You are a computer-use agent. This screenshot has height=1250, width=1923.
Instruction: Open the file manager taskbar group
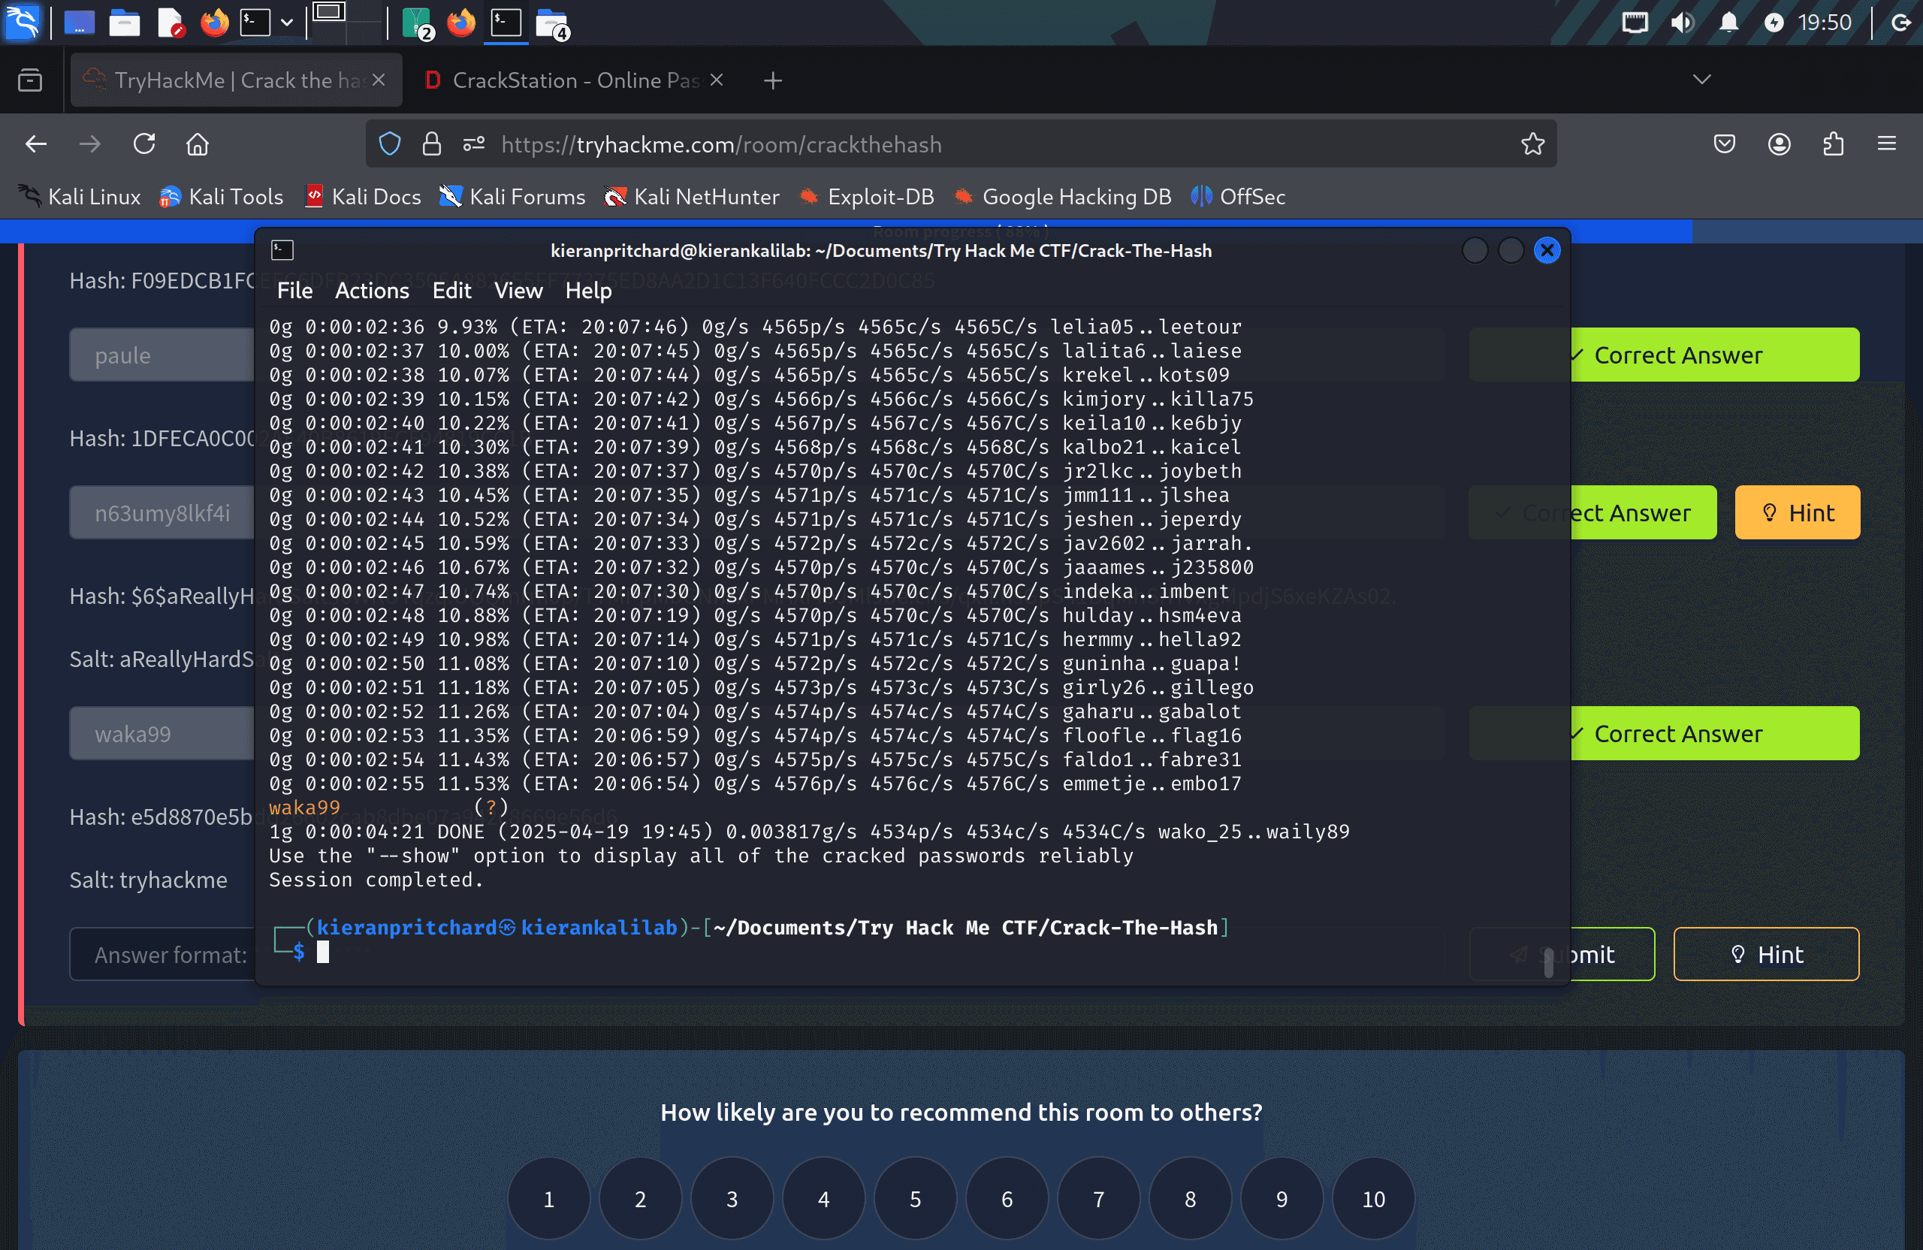click(x=553, y=23)
